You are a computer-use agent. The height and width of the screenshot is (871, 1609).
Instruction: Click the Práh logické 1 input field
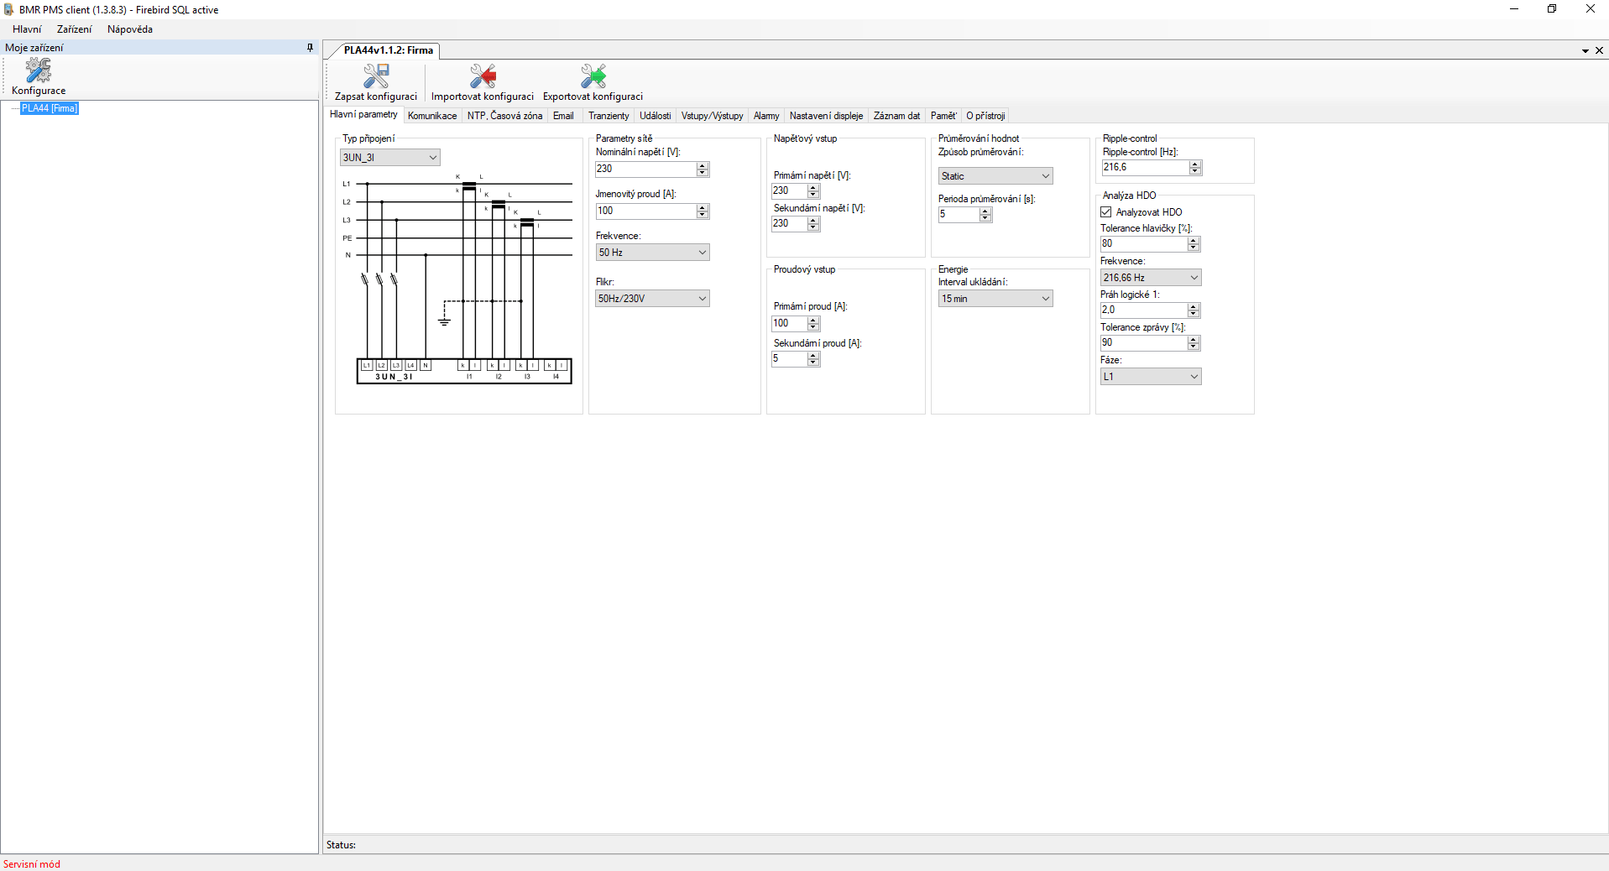coord(1143,310)
